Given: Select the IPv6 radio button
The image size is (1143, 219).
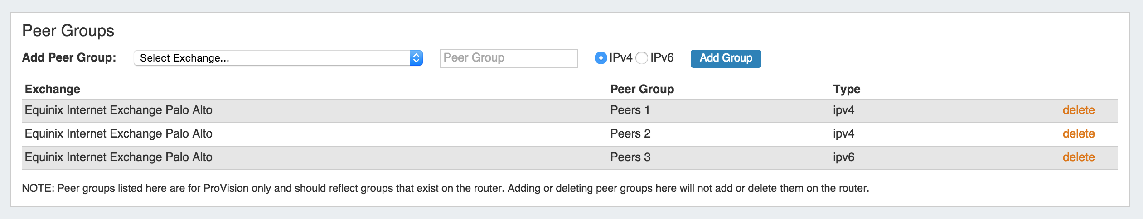Looking at the screenshot, I should tap(642, 58).
